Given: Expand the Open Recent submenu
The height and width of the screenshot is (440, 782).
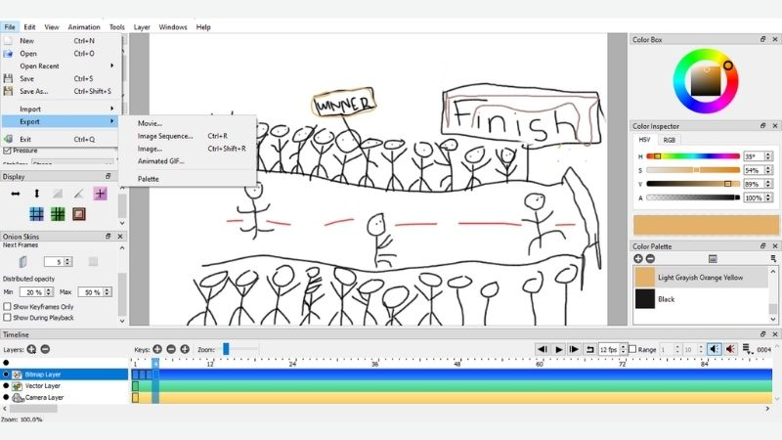Looking at the screenshot, I should [61, 66].
